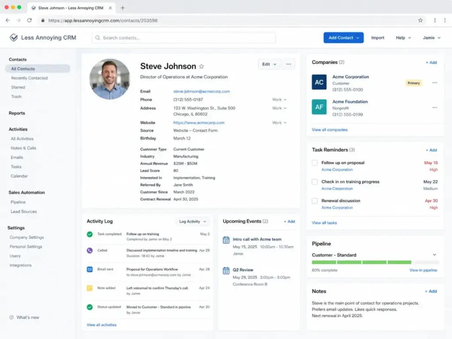Open the Pipeline sidebar item

[x=18, y=202]
